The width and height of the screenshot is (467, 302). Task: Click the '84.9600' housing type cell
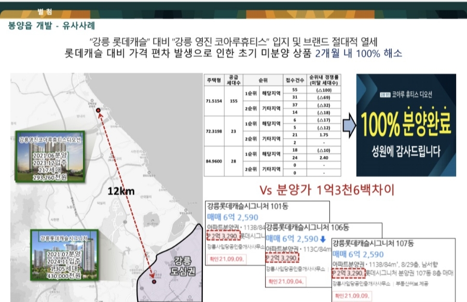click(214, 161)
